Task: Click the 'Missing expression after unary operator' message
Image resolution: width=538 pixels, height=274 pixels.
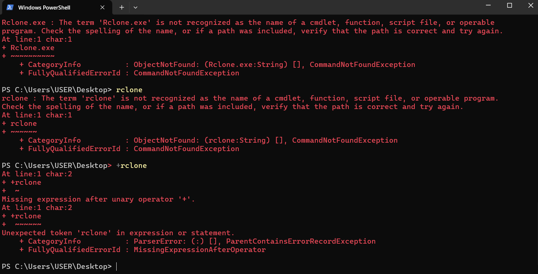Action: pos(98,199)
